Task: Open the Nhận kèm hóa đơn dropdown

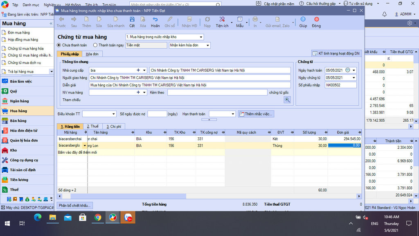Action: point(207,45)
